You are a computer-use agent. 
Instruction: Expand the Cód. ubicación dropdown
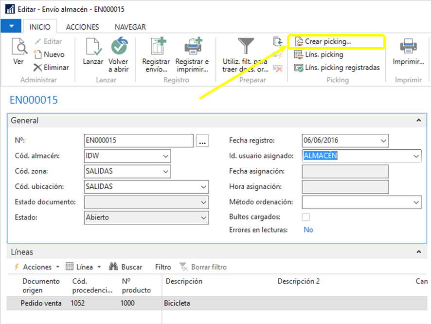(x=203, y=187)
